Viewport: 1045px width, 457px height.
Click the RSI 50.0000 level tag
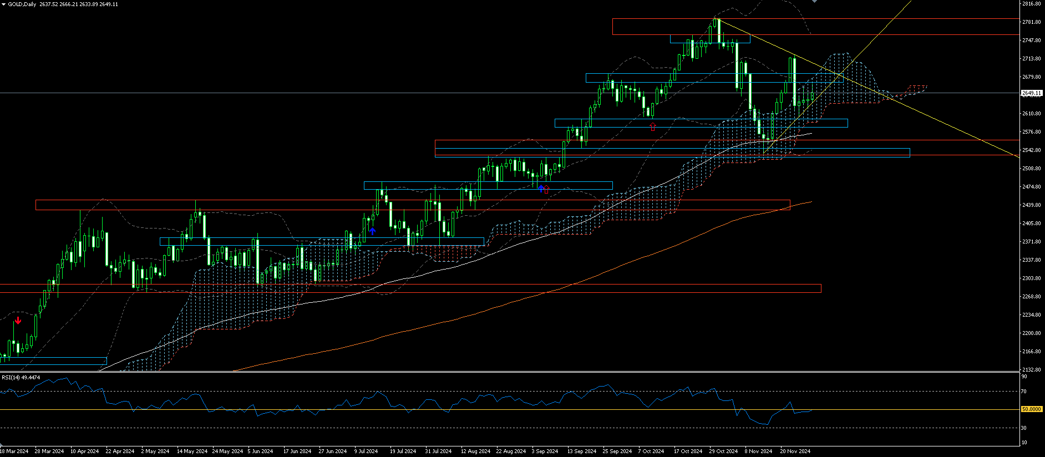coord(1032,409)
